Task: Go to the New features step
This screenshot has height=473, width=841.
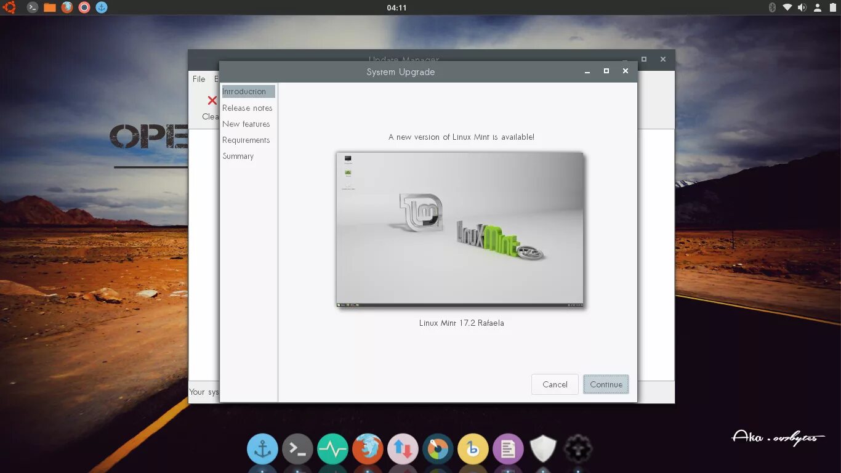Action: point(246,124)
